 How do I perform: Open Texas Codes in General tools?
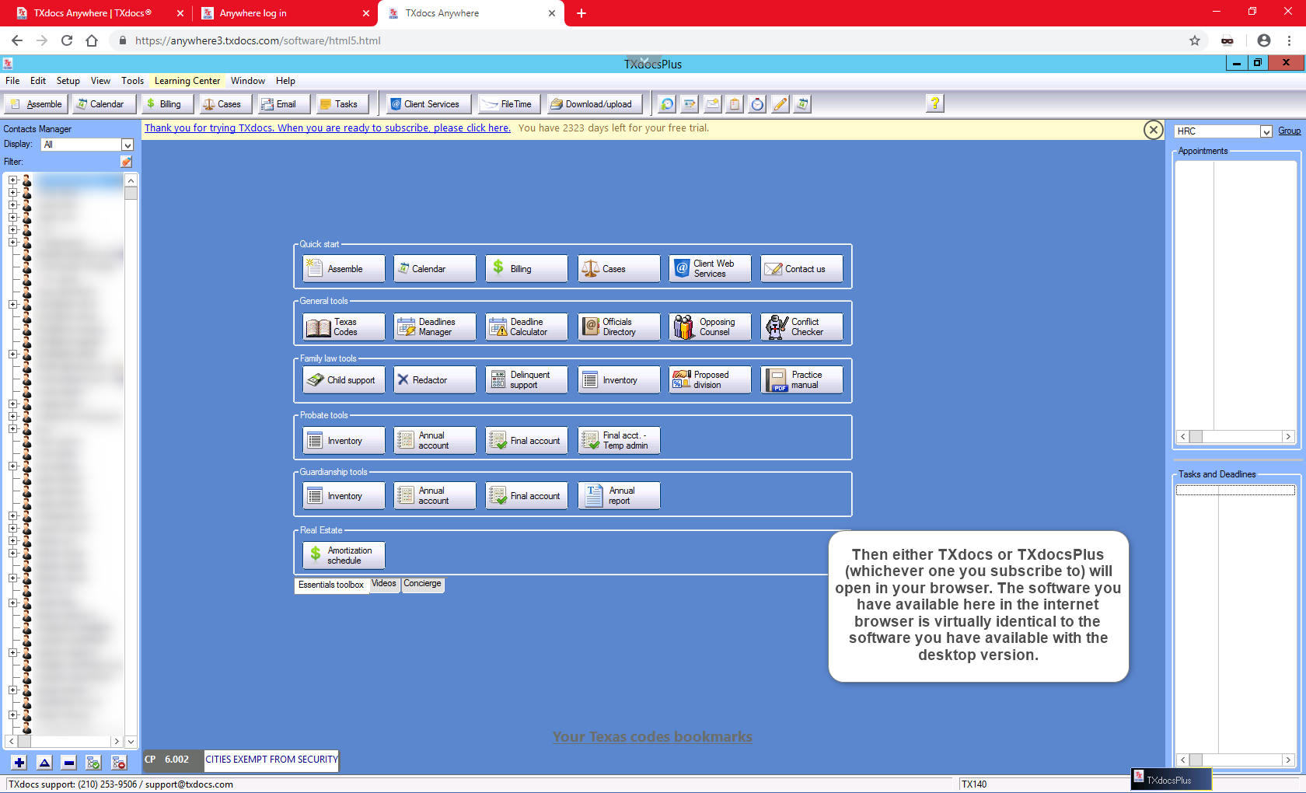click(x=344, y=327)
